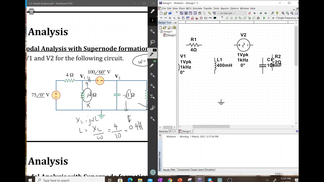This screenshot has width=324, height=182.
Task: Collapse the Design1 tree node
Action: [x=159, y=32]
